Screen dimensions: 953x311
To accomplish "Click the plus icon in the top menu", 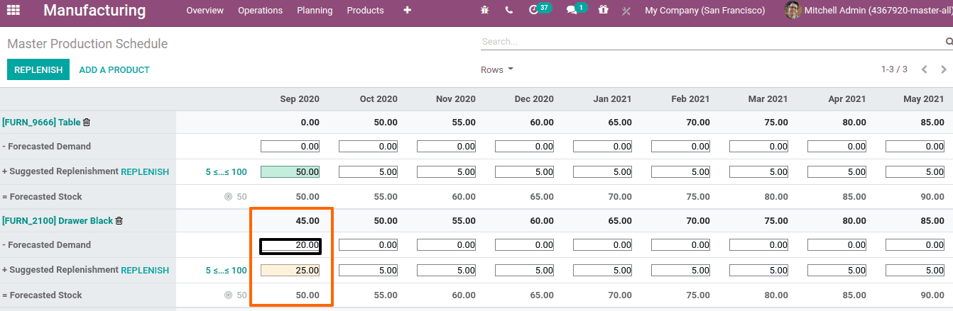I will (x=407, y=11).
